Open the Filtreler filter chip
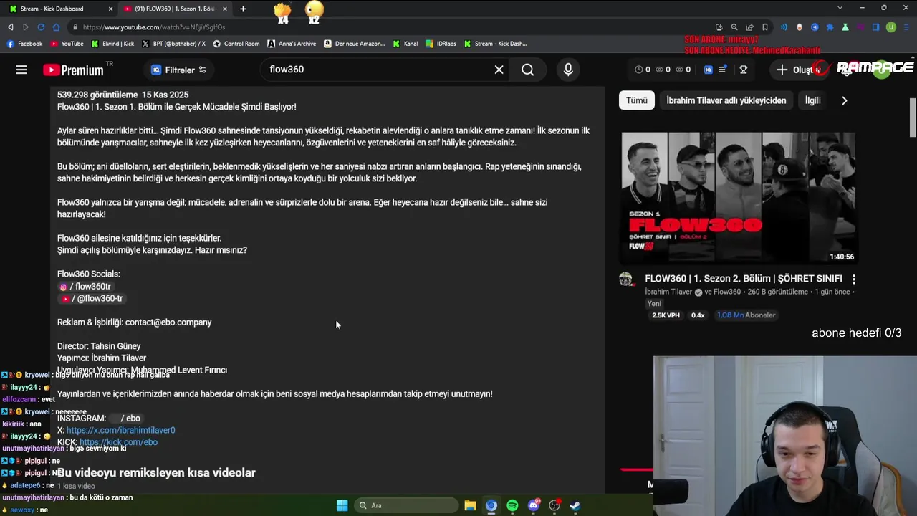Viewport: 917px width, 516px height. tap(178, 70)
